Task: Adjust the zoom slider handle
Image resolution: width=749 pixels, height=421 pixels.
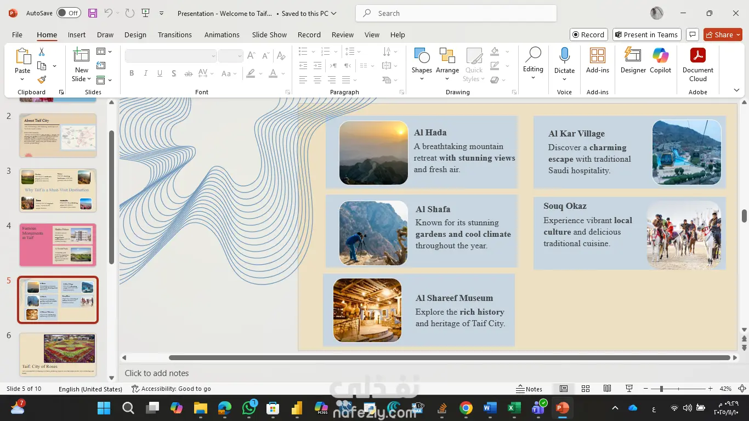Action: pos(661,389)
